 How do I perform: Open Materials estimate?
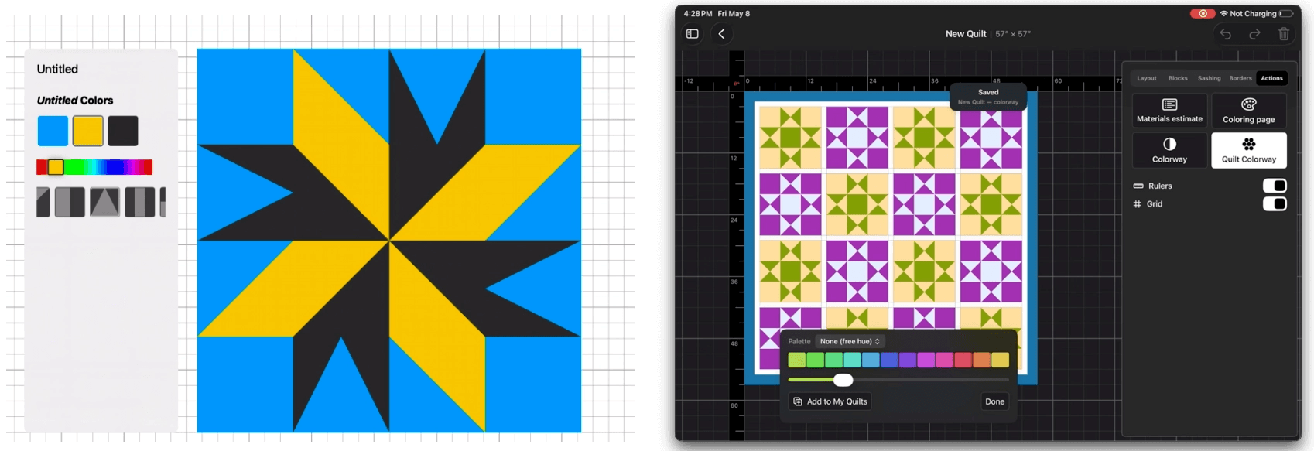(x=1169, y=110)
